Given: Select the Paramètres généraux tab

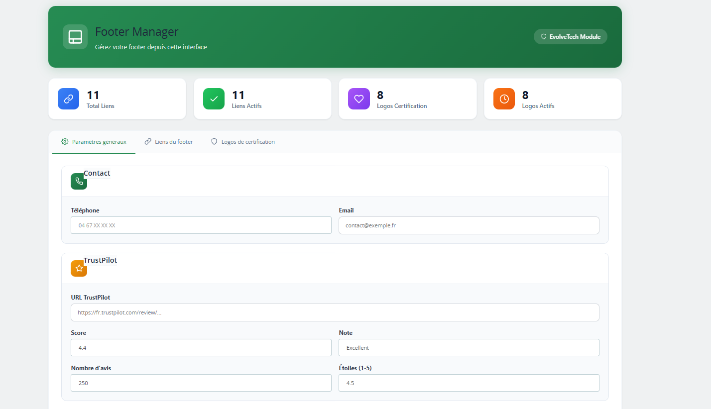Looking at the screenshot, I should coord(99,141).
